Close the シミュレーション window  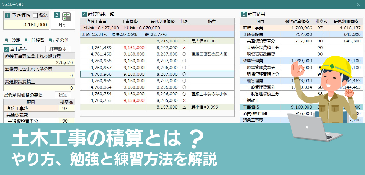[358, 4]
